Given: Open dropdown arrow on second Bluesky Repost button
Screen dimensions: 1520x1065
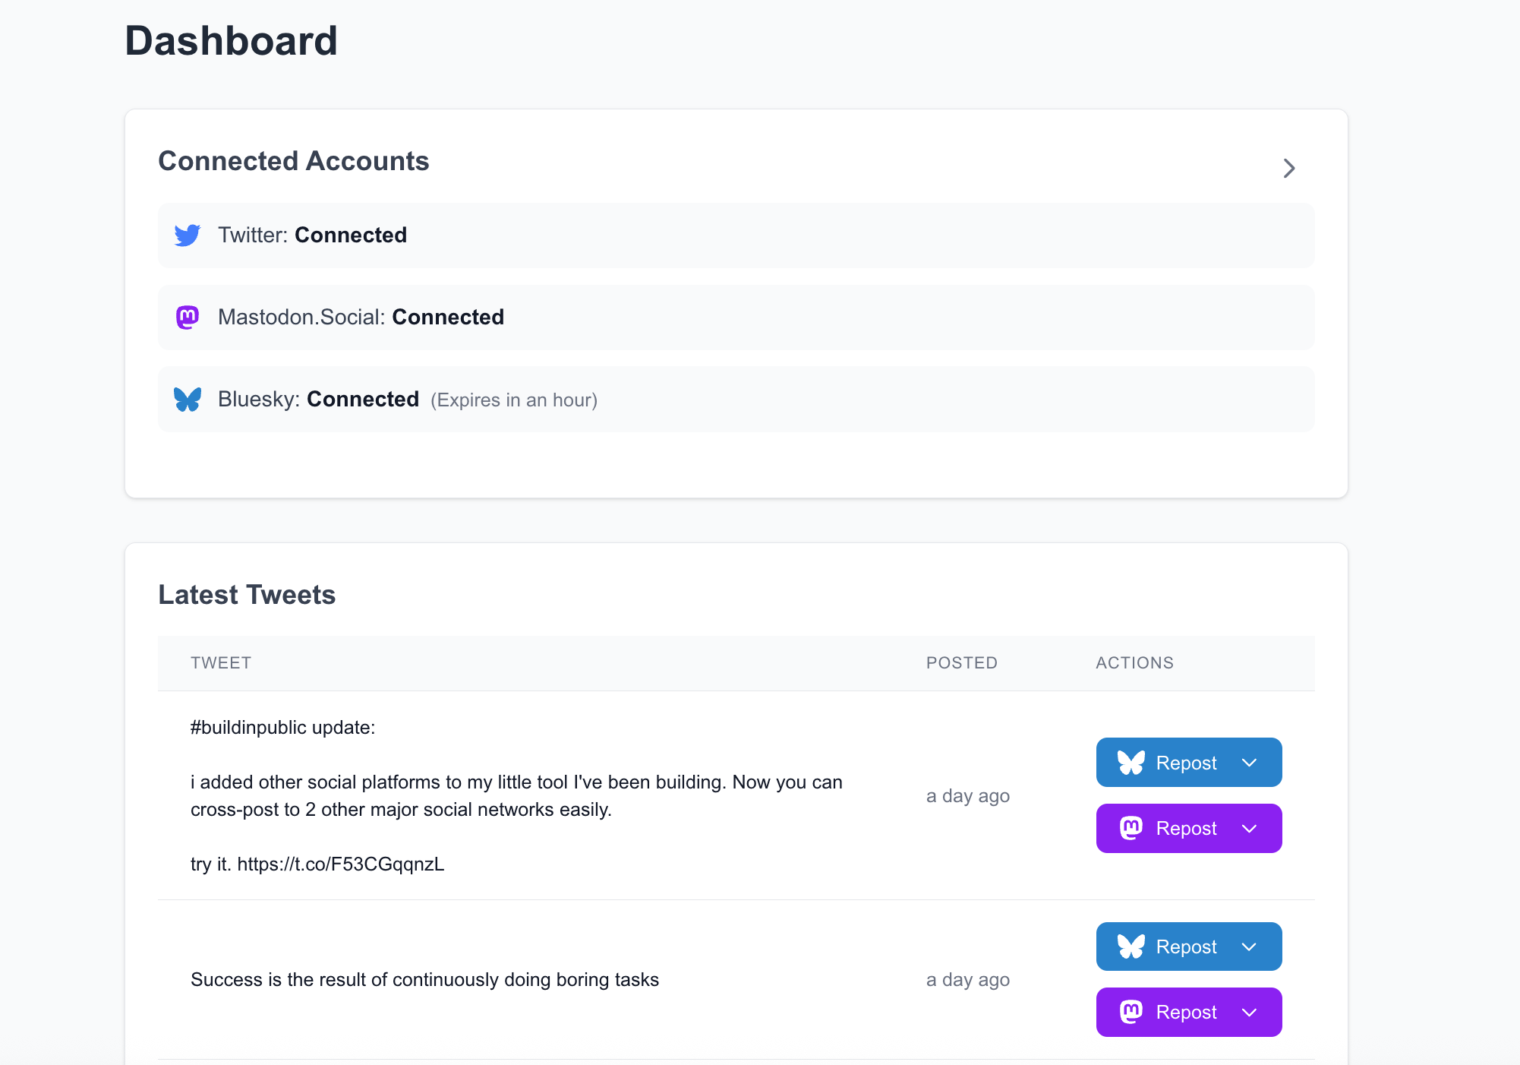Looking at the screenshot, I should pyautogui.click(x=1249, y=946).
